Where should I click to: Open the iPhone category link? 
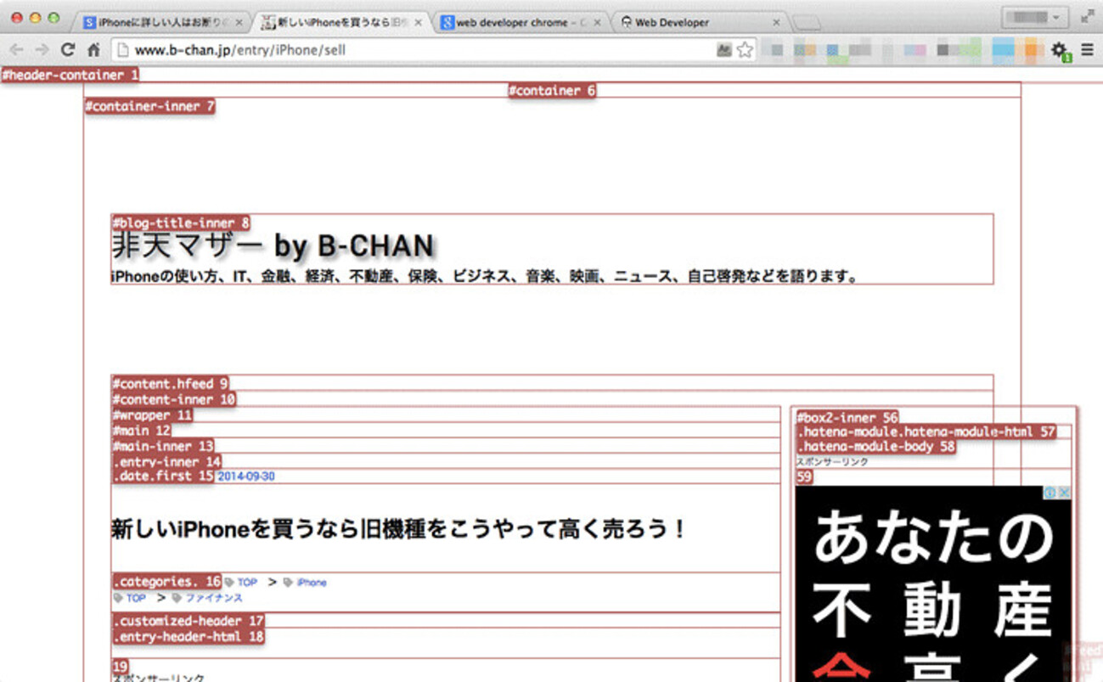[312, 582]
